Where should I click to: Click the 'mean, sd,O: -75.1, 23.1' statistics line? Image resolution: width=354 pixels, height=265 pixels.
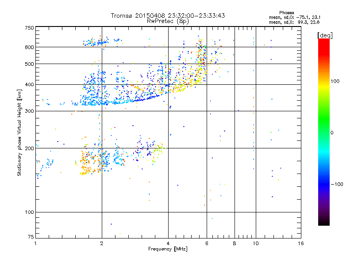point(295,17)
